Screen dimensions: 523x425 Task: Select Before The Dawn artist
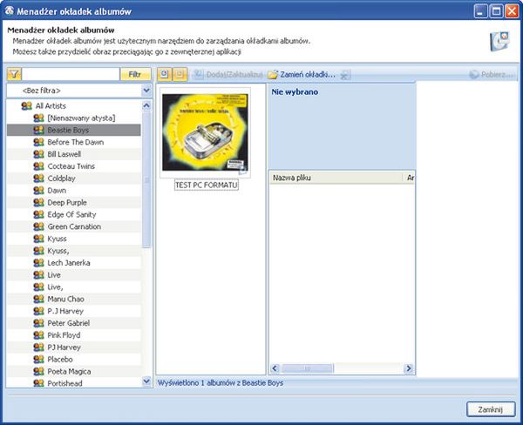tap(75, 142)
